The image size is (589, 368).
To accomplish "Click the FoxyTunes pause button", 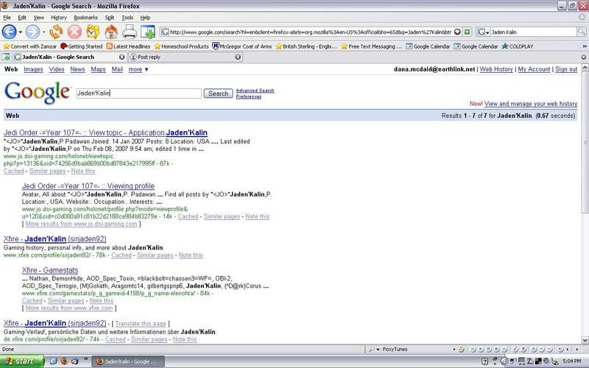I will click(489, 350).
